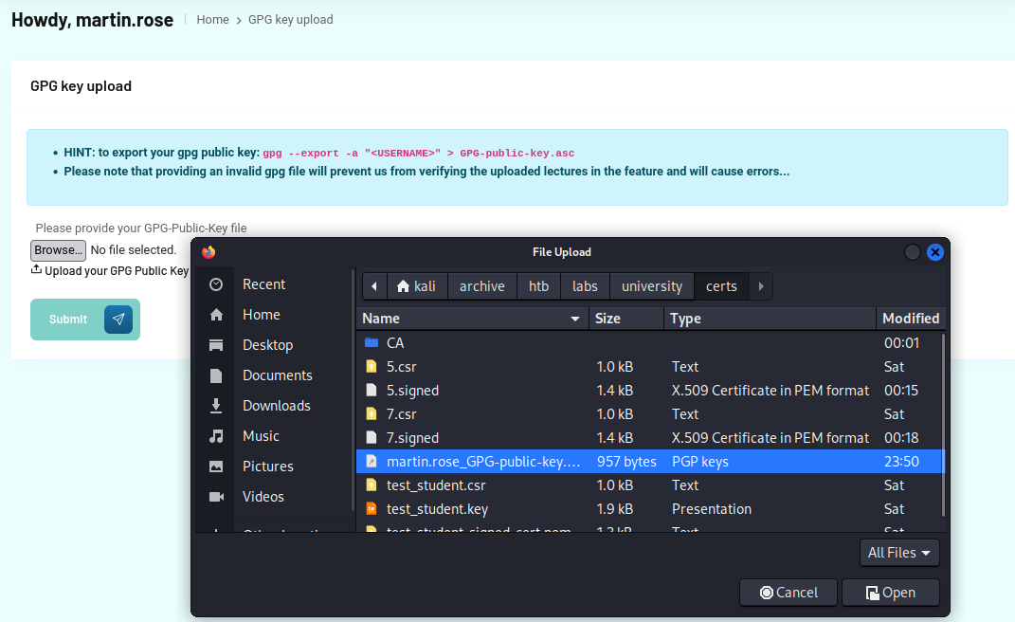Screen dimensions: 1015x622
Task: Select martin.rose_GPG-public-key file name
Action: (x=483, y=462)
